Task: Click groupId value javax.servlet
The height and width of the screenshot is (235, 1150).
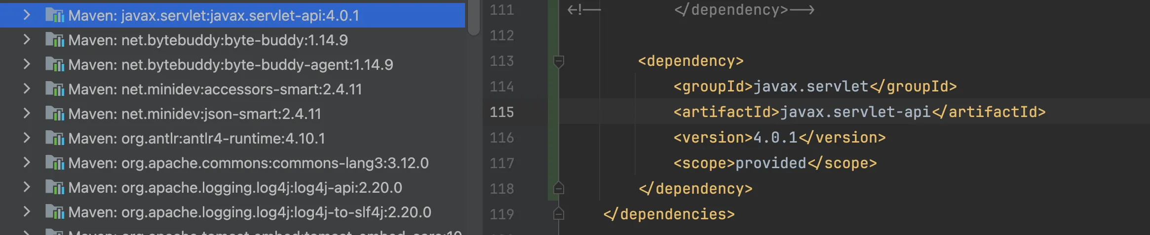Action: click(810, 87)
